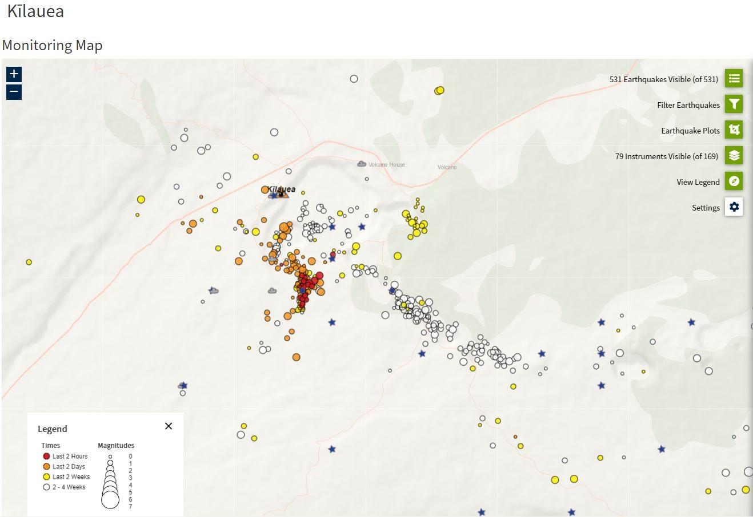Click the "Settings" text label
Image resolution: width=753 pixels, height=517 pixels.
pyautogui.click(x=706, y=208)
